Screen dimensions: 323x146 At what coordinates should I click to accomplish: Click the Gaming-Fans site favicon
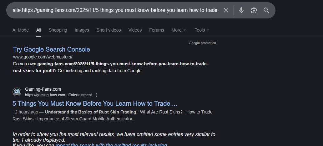coord(17,92)
